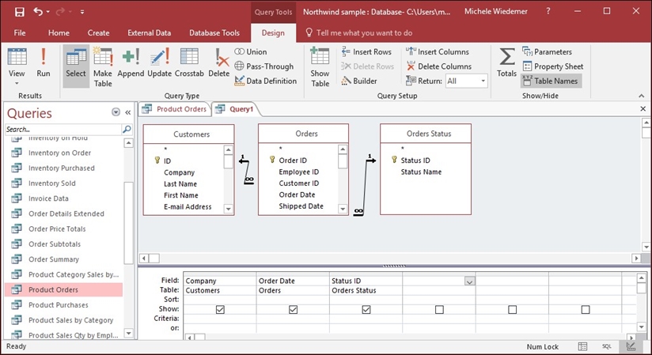
Task: Check Show box in sixth empty column
Action: tap(585, 310)
